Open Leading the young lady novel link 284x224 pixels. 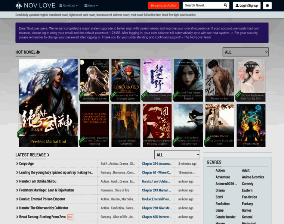[x=56, y=172]
